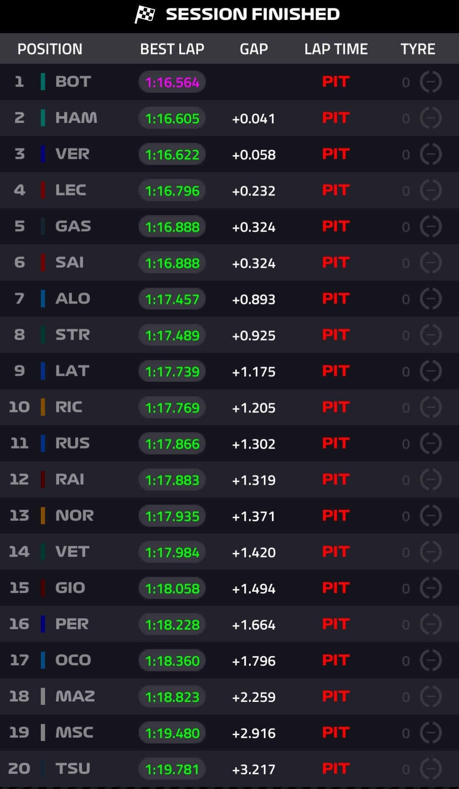Open the 1:16.796 lap time for LEC
Viewport: 459px width, 789px height.
tap(172, 190)
